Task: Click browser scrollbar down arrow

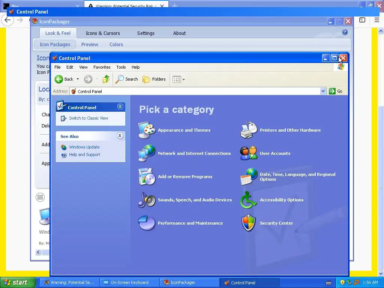Action: (x=381, y=273)
